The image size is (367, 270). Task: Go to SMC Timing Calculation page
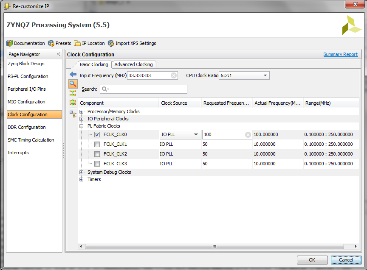point(31,140)
